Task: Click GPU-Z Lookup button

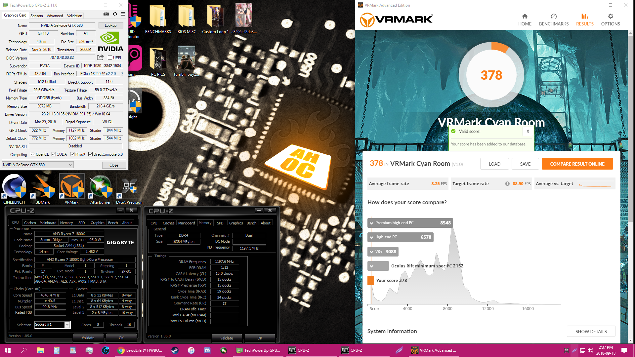Action: tap(110, 25)
